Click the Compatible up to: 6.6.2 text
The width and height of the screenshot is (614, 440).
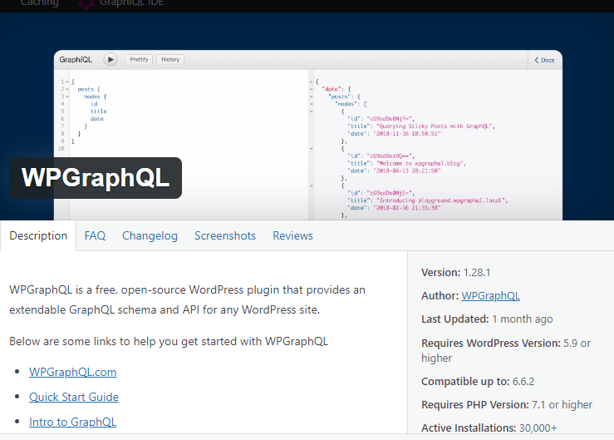click(478, 381)
